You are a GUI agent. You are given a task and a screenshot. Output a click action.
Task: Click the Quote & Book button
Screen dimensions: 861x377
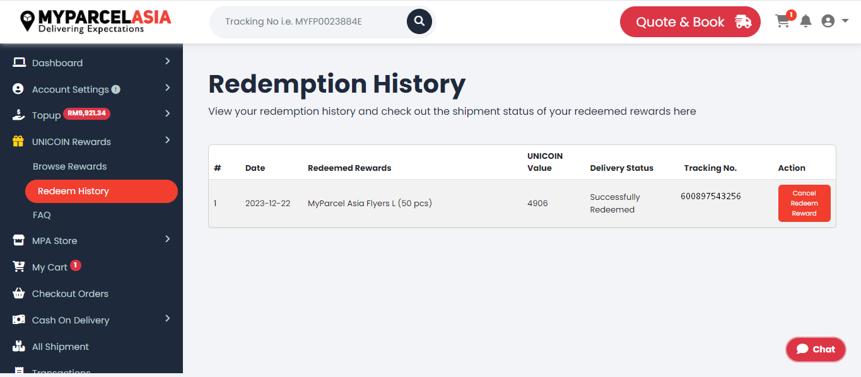pyautogui.click(x=690, y=22)
